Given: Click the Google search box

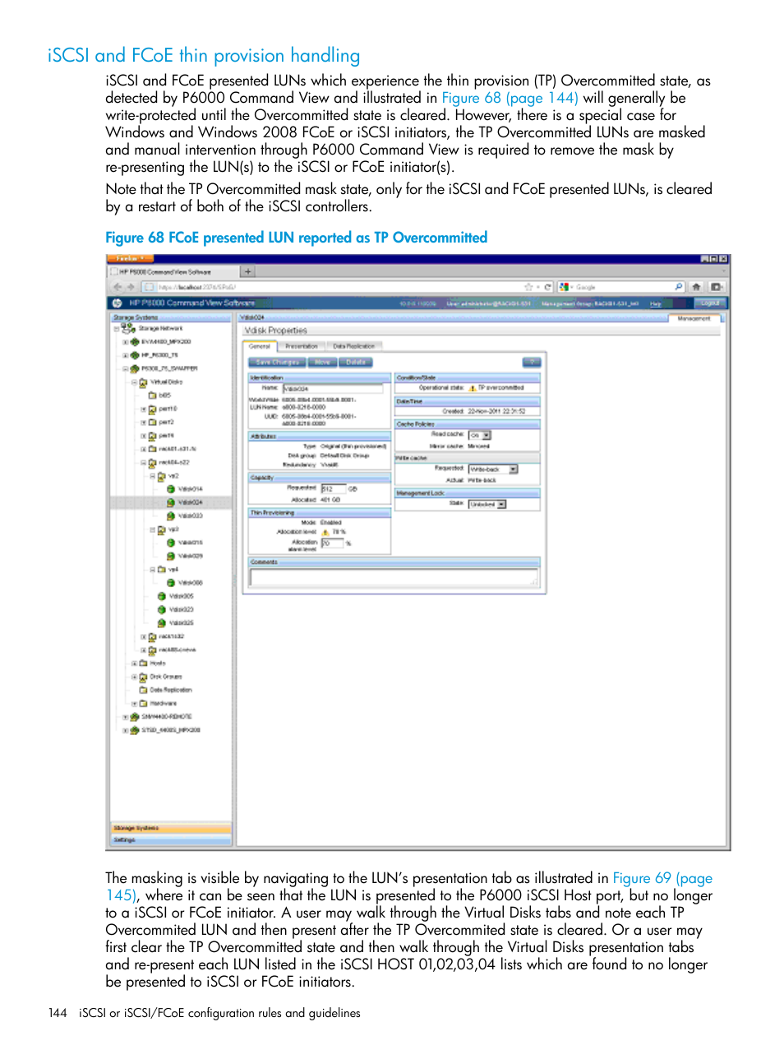Looking at the screenshot, I should (620, 287).
